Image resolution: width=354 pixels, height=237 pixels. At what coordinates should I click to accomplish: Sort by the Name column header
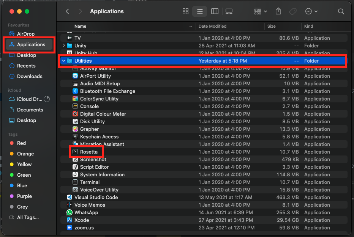81,26
